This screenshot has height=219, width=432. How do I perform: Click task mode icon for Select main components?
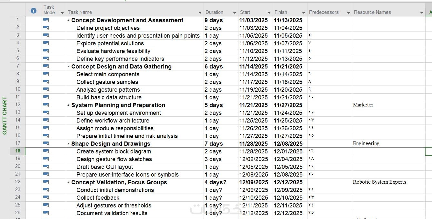(46, 74)
